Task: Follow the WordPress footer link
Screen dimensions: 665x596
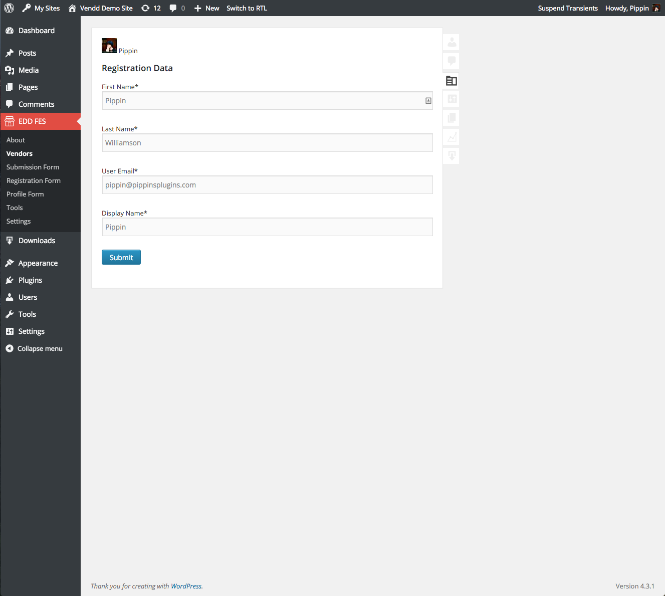Action: (x=186, y=585)
